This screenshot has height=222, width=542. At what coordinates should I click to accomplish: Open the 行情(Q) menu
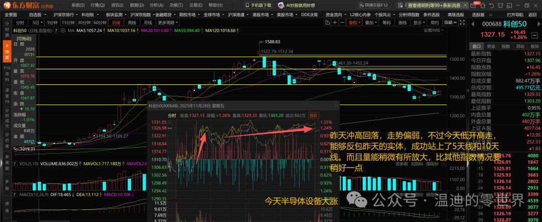98,6
